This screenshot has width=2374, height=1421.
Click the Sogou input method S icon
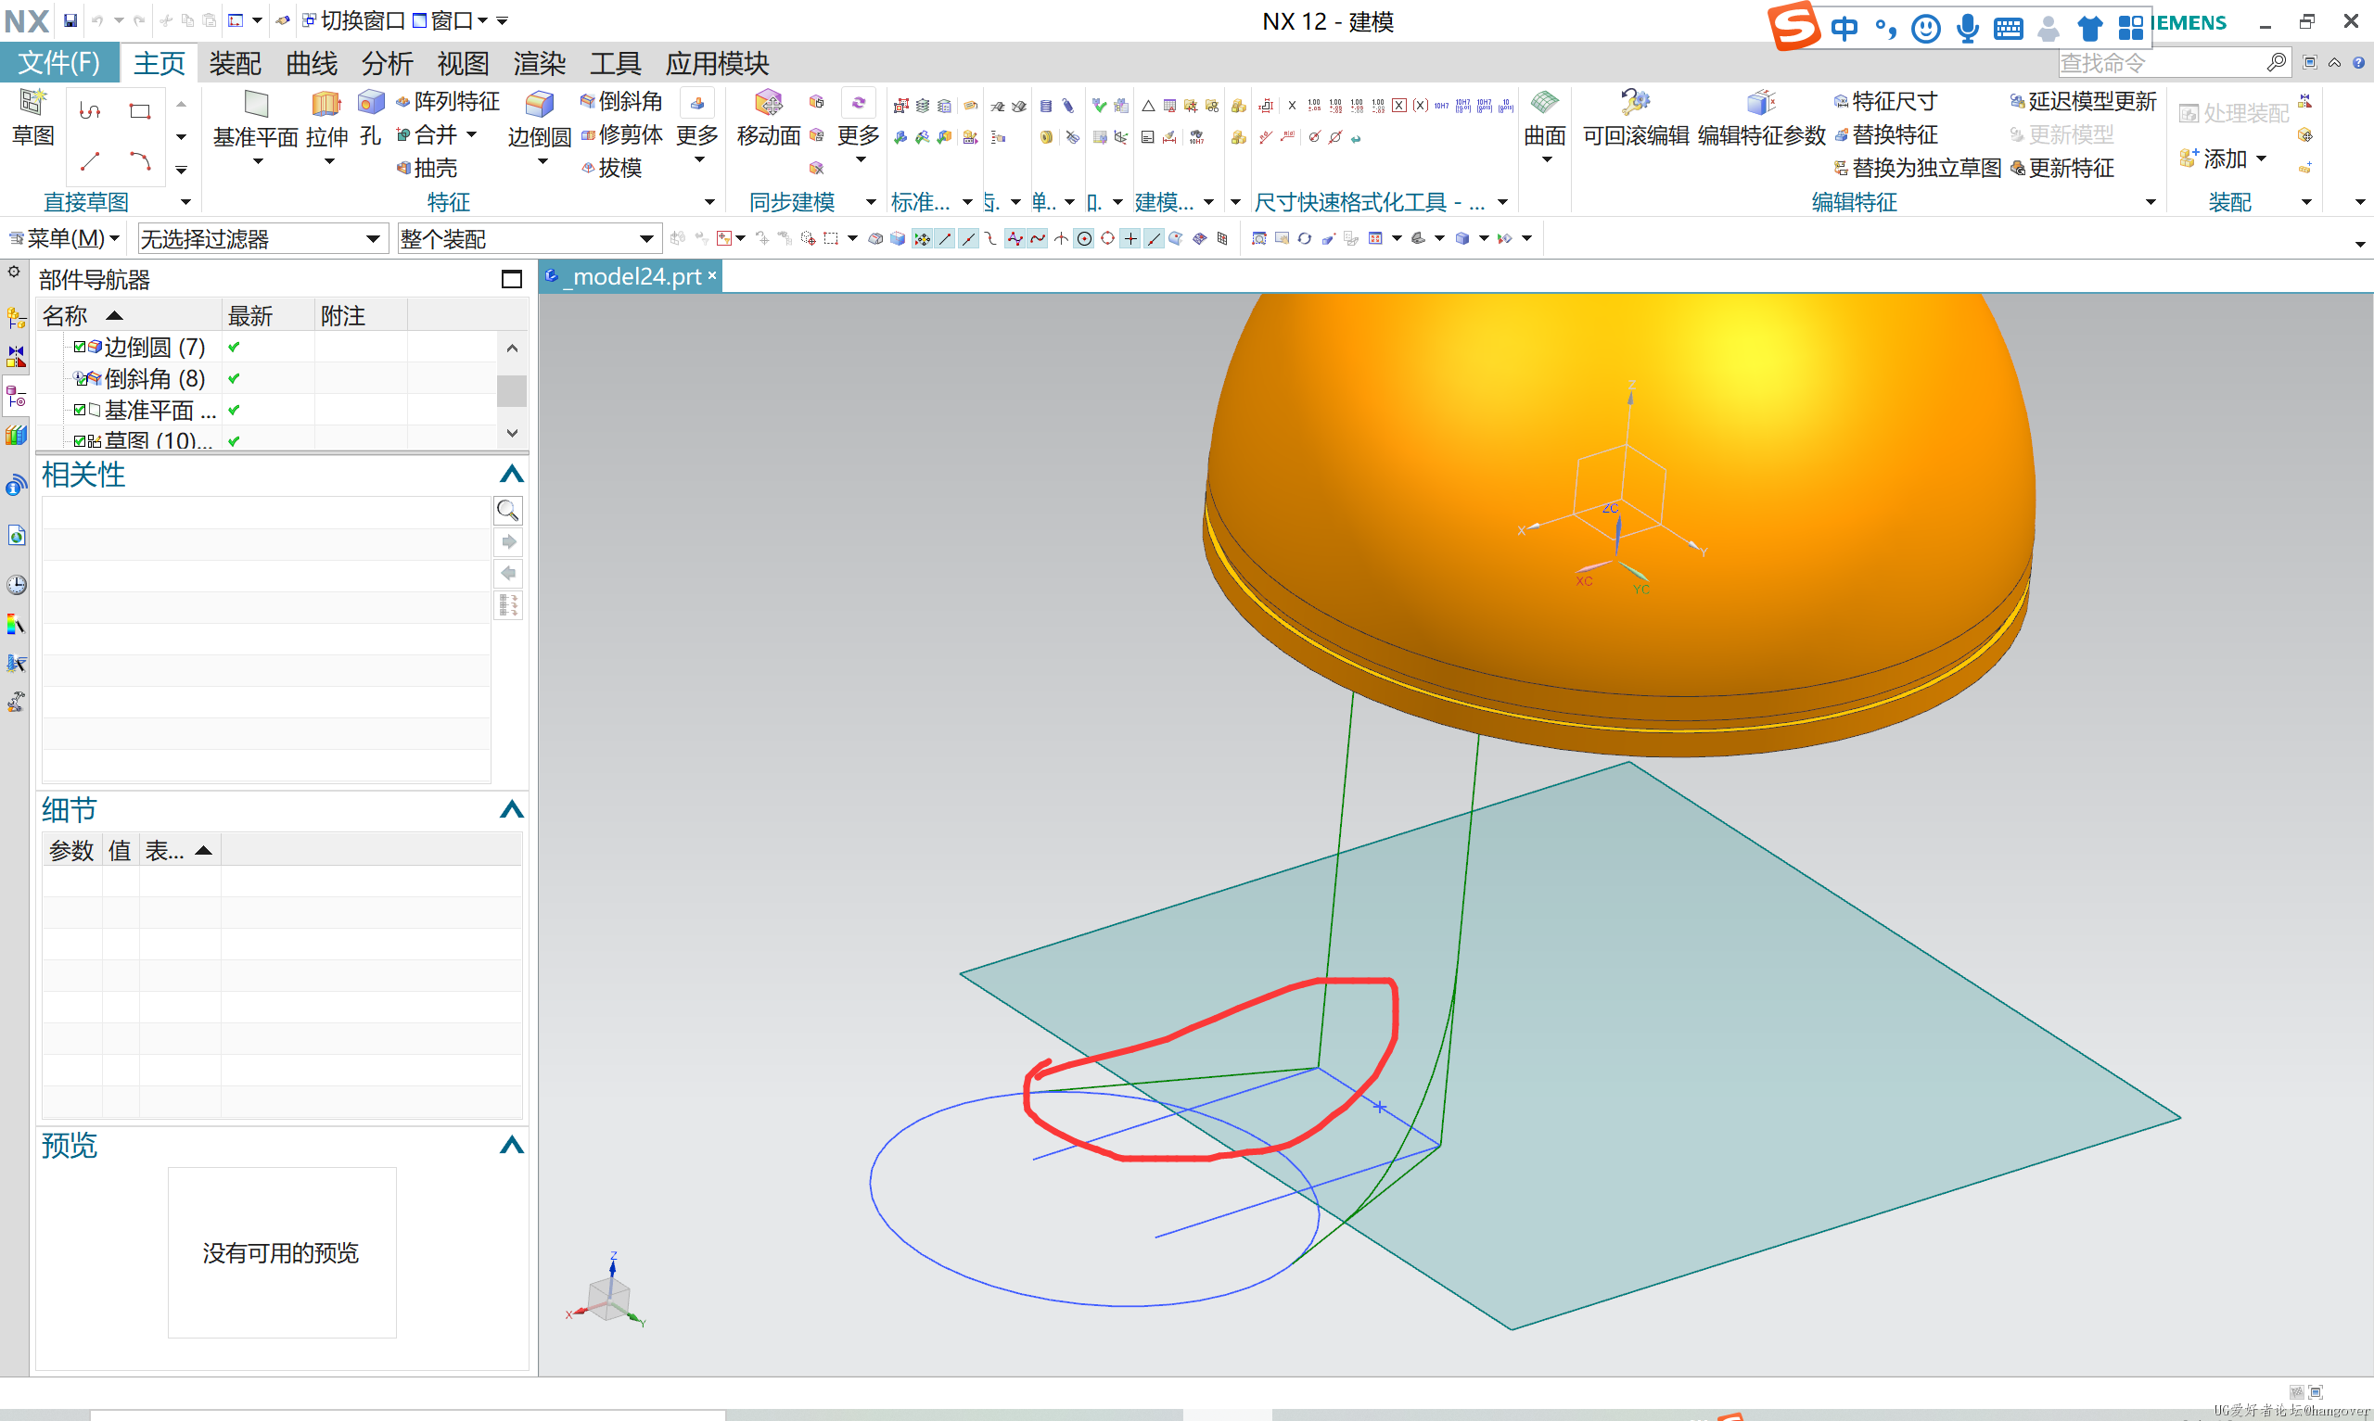tap(1793, 27)
